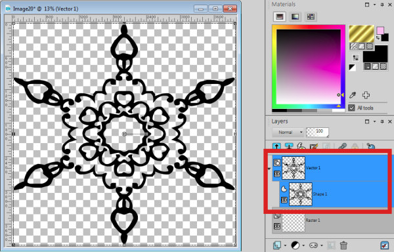Screen dimensions: 394x252
Task: Click the New Adjustment Layer icon
Action: point(295,245)
